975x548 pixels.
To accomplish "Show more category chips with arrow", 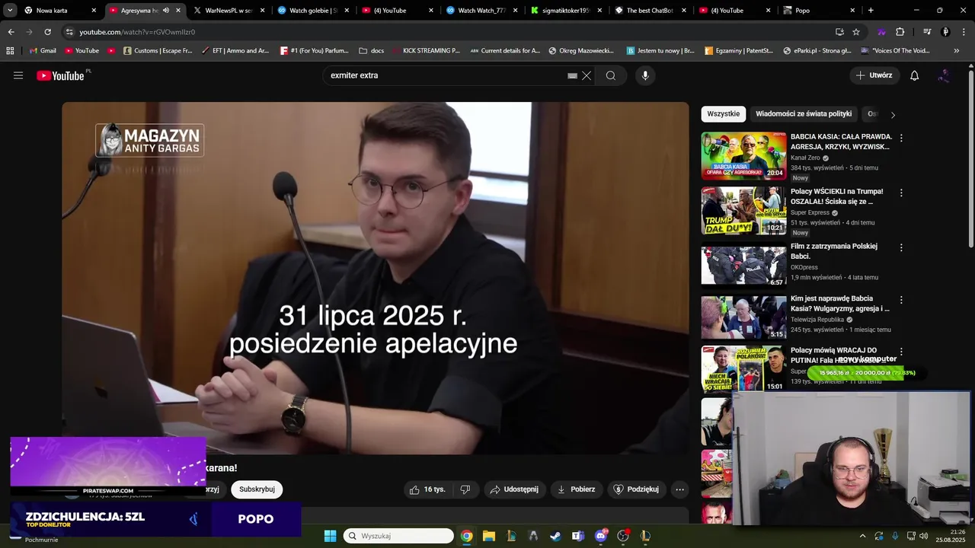I will pyautogui.click(x=893, y=114).
